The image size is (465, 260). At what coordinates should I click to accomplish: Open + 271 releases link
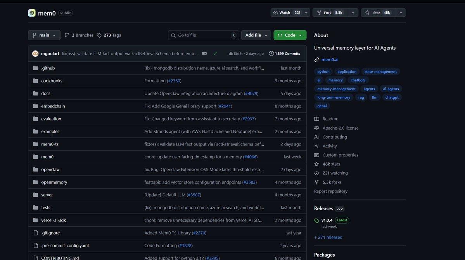328,237
